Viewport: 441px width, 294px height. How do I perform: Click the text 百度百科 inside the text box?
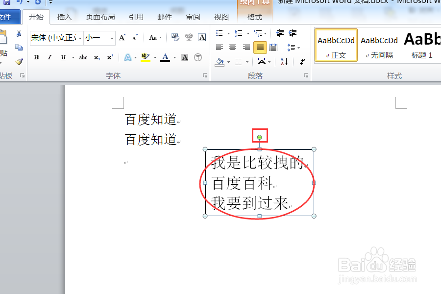243,183
